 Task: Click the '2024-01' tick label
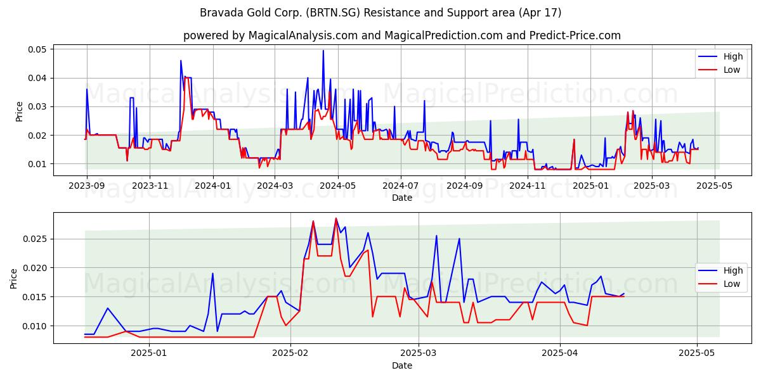(212, 186)
